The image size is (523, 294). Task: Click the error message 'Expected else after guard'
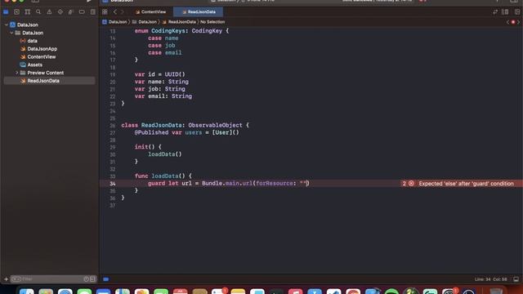tap(466, 183)
